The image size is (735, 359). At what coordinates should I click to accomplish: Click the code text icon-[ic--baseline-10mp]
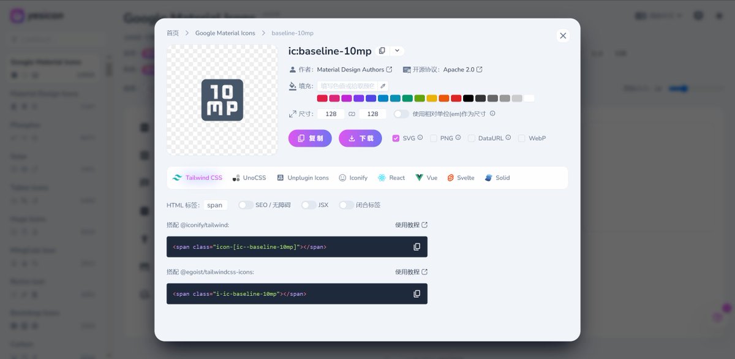(x=255, y=247)
